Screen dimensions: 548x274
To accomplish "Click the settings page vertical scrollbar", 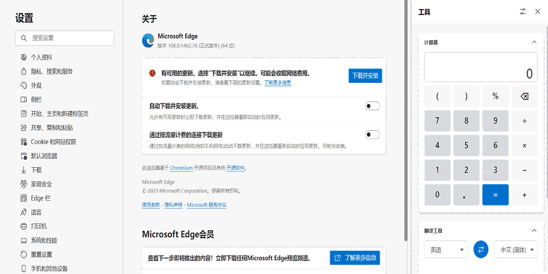I will pyautogui.click(x=406, y=121).
